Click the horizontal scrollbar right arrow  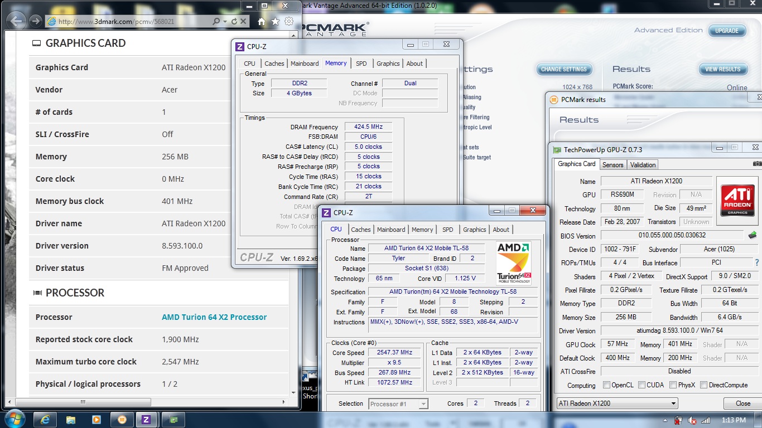[284, 402]
